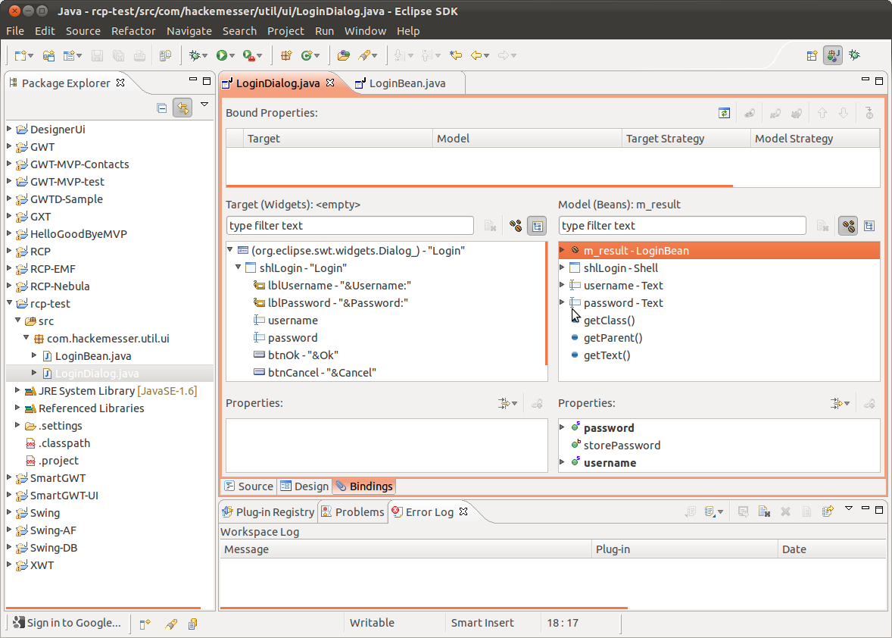This screenshot has width=892, height=638.
Task: Click the Properties binding arrow icon under Target
Action: pyautogui.click(x=504, y=404)
